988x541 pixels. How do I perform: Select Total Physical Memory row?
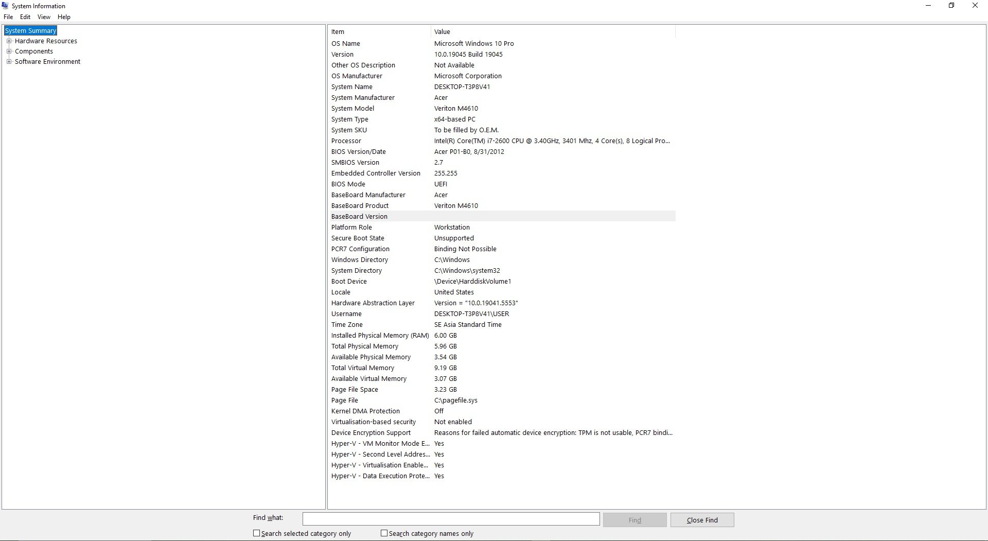coord(502,346)
